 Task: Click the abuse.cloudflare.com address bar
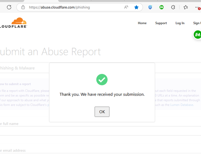pos(80,7)
